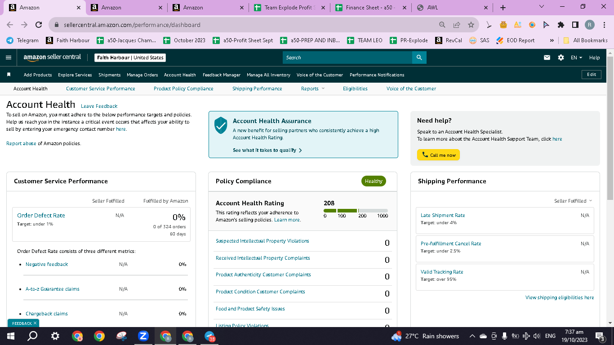614x345 pixels.
Task: Close the FEEDBACK tab widget
Action: tap(35, 323)
